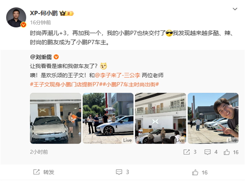Click 刘重儒's orange verified badge
Viewport: 245px width, 183px height.
point(56,57)
